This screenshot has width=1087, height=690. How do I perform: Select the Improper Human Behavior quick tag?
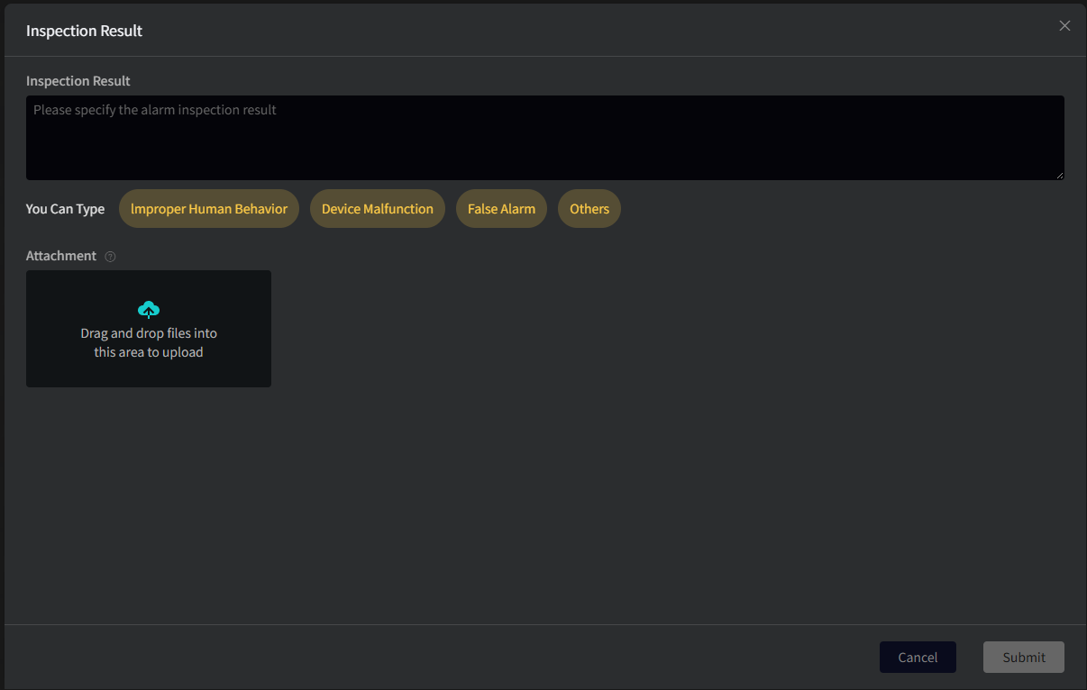pyautogui.click(x=209, y=209)
